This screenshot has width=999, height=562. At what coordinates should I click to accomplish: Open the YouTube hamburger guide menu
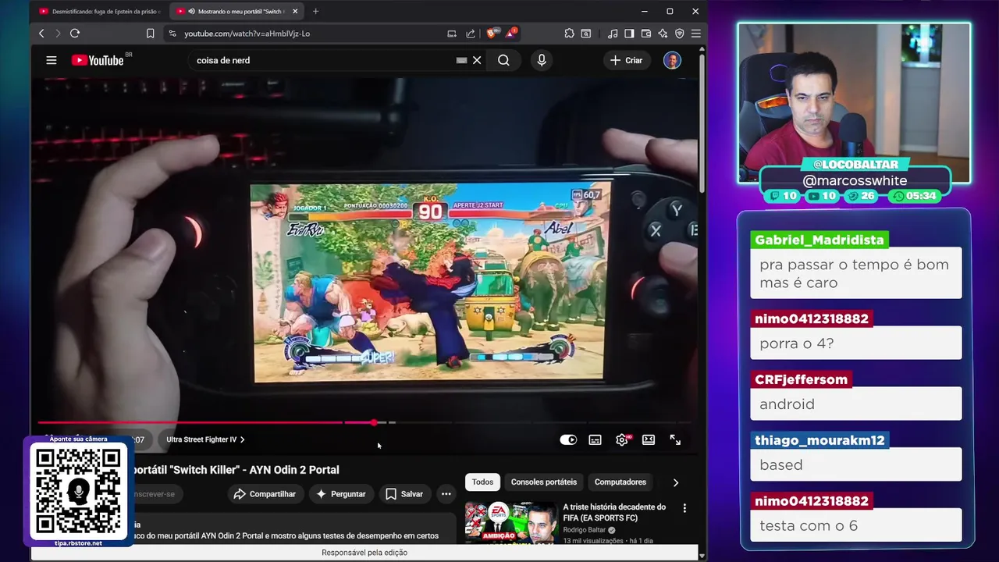[x=52, y=60]
